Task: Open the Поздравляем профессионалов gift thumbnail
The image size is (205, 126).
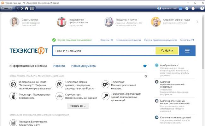Action: tap(61, 22)
